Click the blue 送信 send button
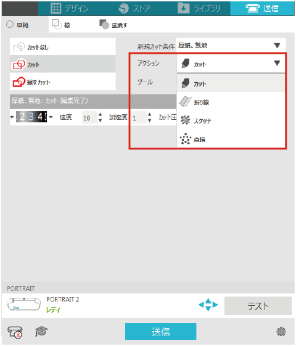 (160, 331)
